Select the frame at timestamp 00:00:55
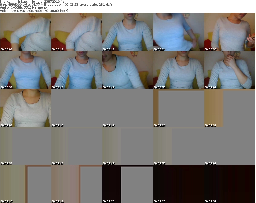 tap(179, 70)
